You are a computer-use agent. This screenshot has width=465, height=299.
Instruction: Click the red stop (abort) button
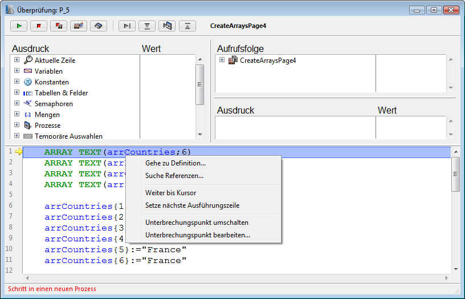pyautogui.click(x=39, y=26)
